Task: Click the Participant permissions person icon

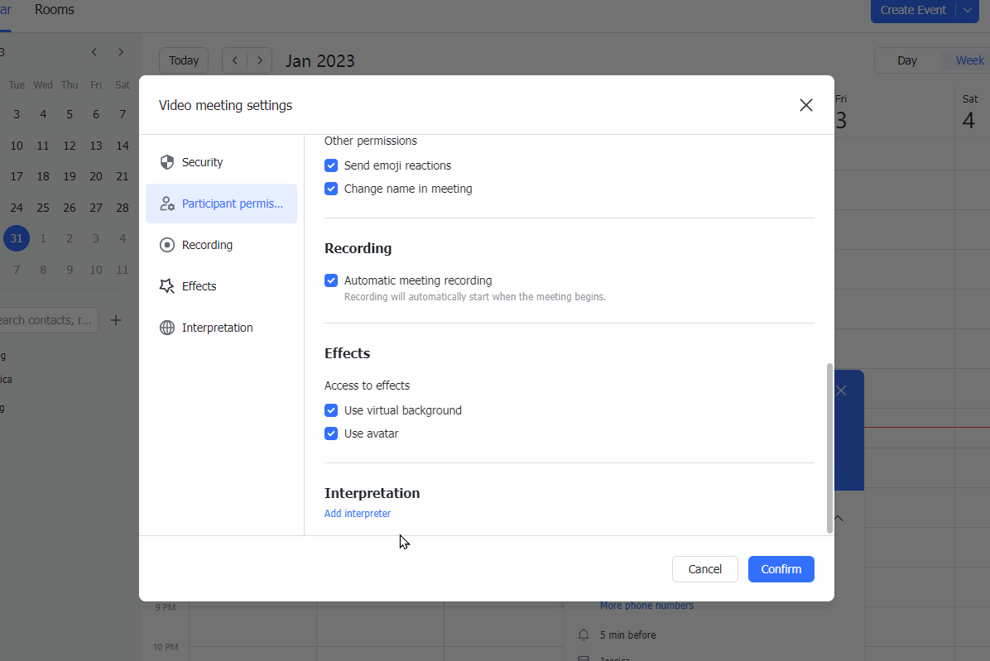Action: click(167, 204)
